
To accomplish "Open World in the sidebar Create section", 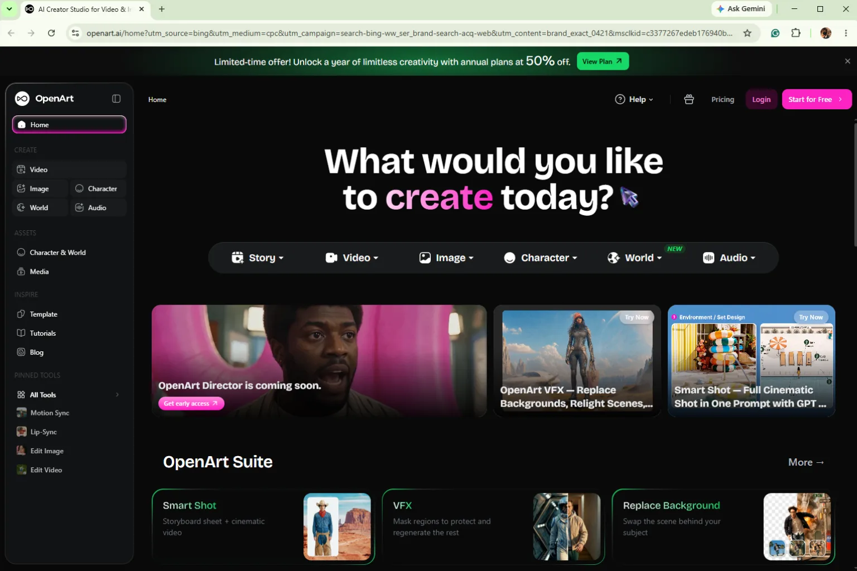I will (x=40, y=207).
